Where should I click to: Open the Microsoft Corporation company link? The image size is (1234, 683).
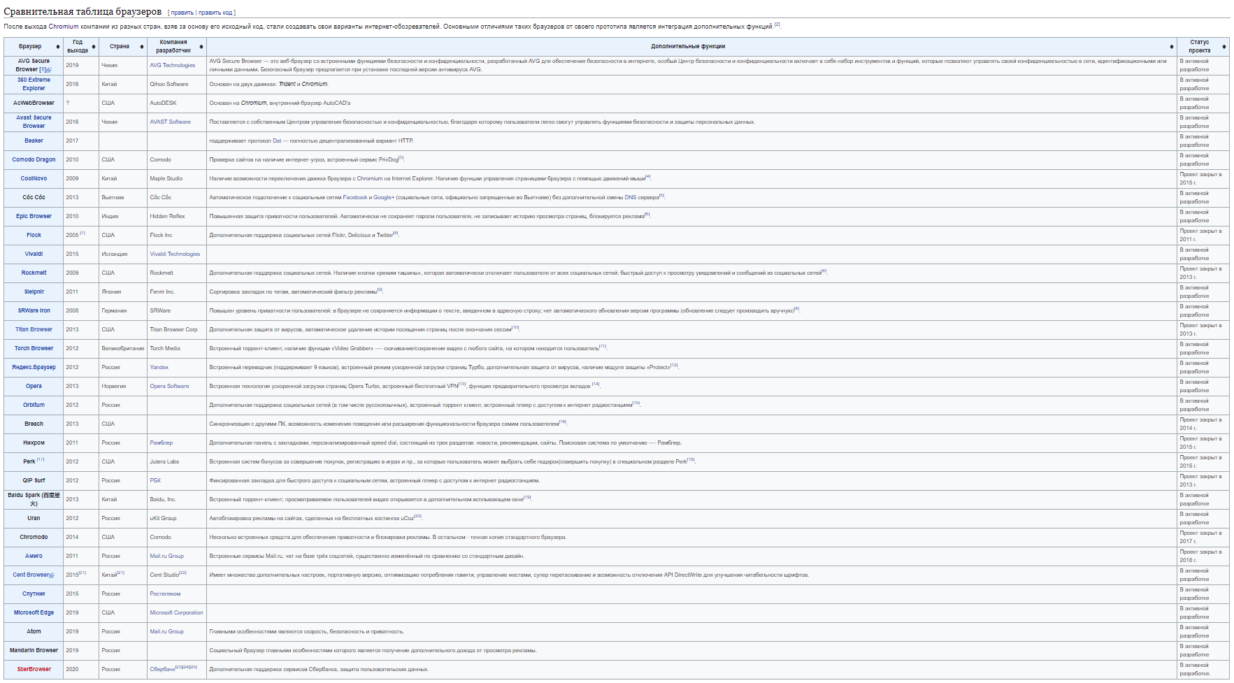(176, 612)
